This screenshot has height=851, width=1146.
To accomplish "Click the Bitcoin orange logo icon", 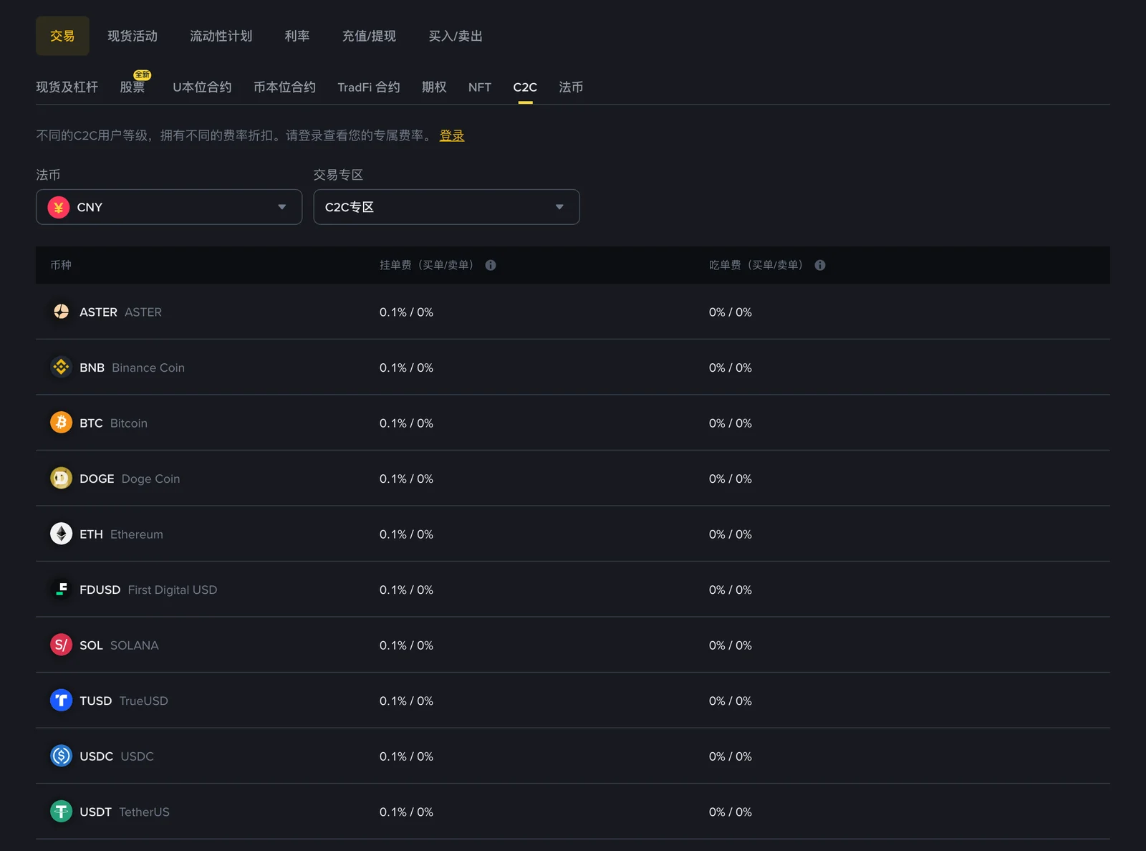I will pos(61,423).
